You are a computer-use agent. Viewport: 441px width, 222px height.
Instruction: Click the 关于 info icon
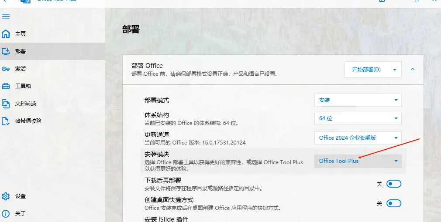click(6, 214)
